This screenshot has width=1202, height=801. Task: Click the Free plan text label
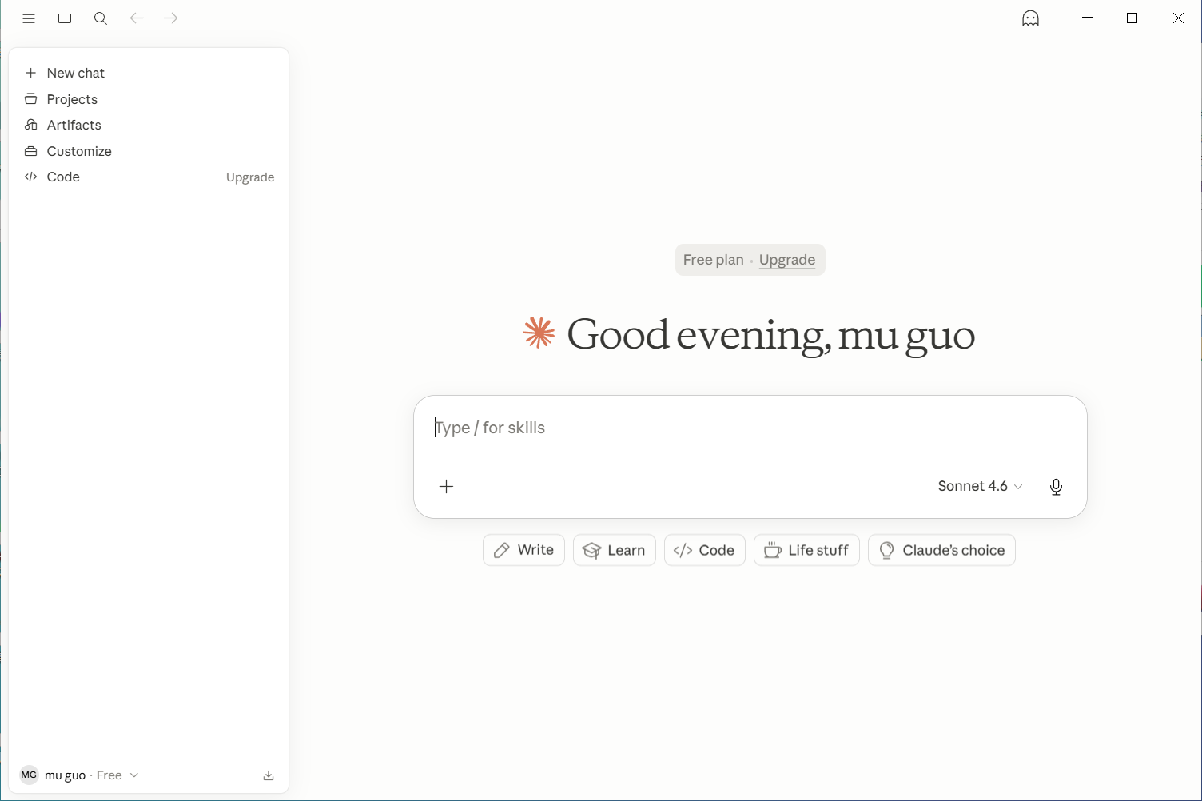click(x=714, y=260)
